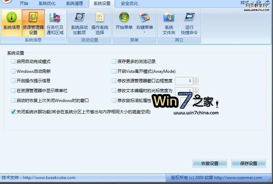Image resolution: width=273 pixels, height=184 pixels.
Task: Click the 保存设置 button
Action: [249, 163]
